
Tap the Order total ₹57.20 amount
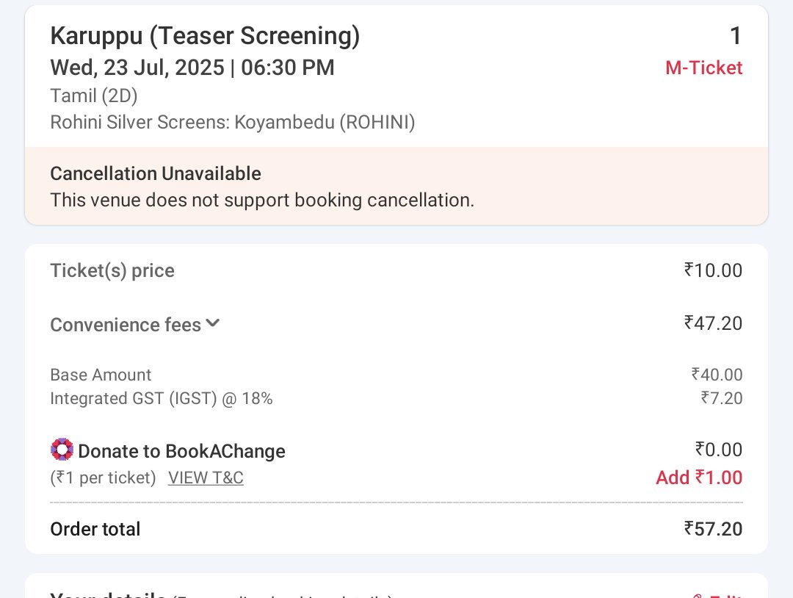713,529
